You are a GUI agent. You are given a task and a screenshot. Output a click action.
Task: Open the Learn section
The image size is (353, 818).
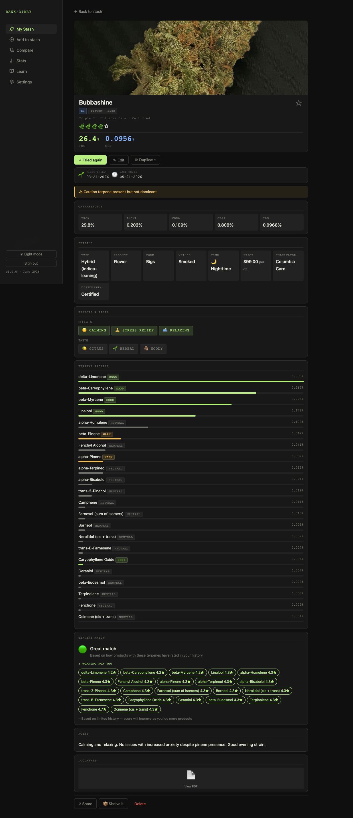click(x=31, y=71)
